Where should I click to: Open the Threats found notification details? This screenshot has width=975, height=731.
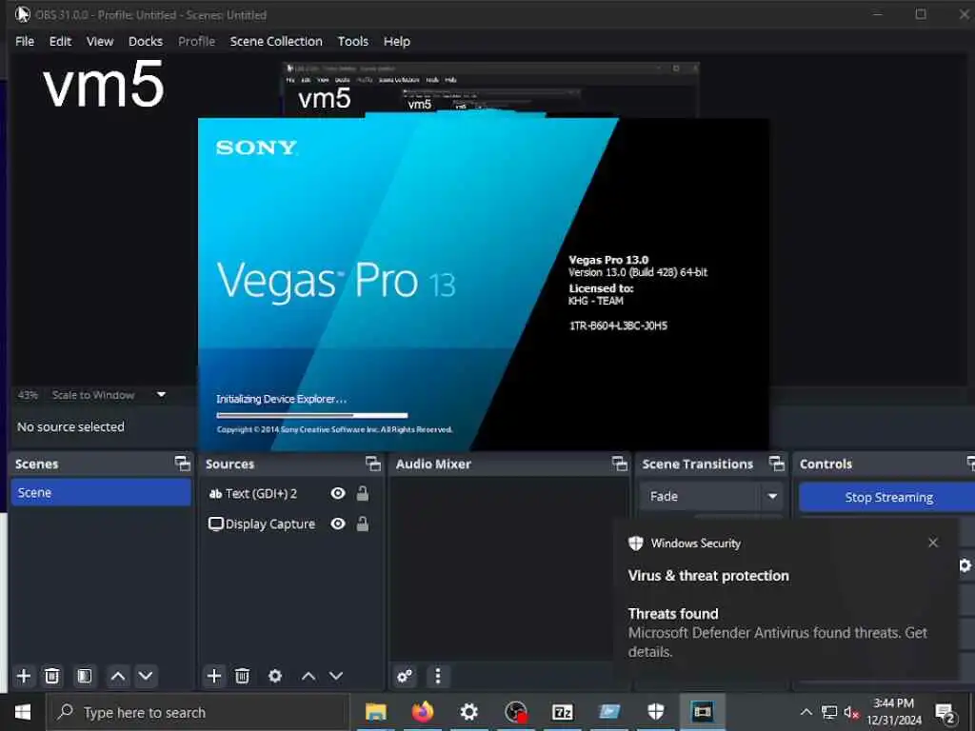click(777, 632)
